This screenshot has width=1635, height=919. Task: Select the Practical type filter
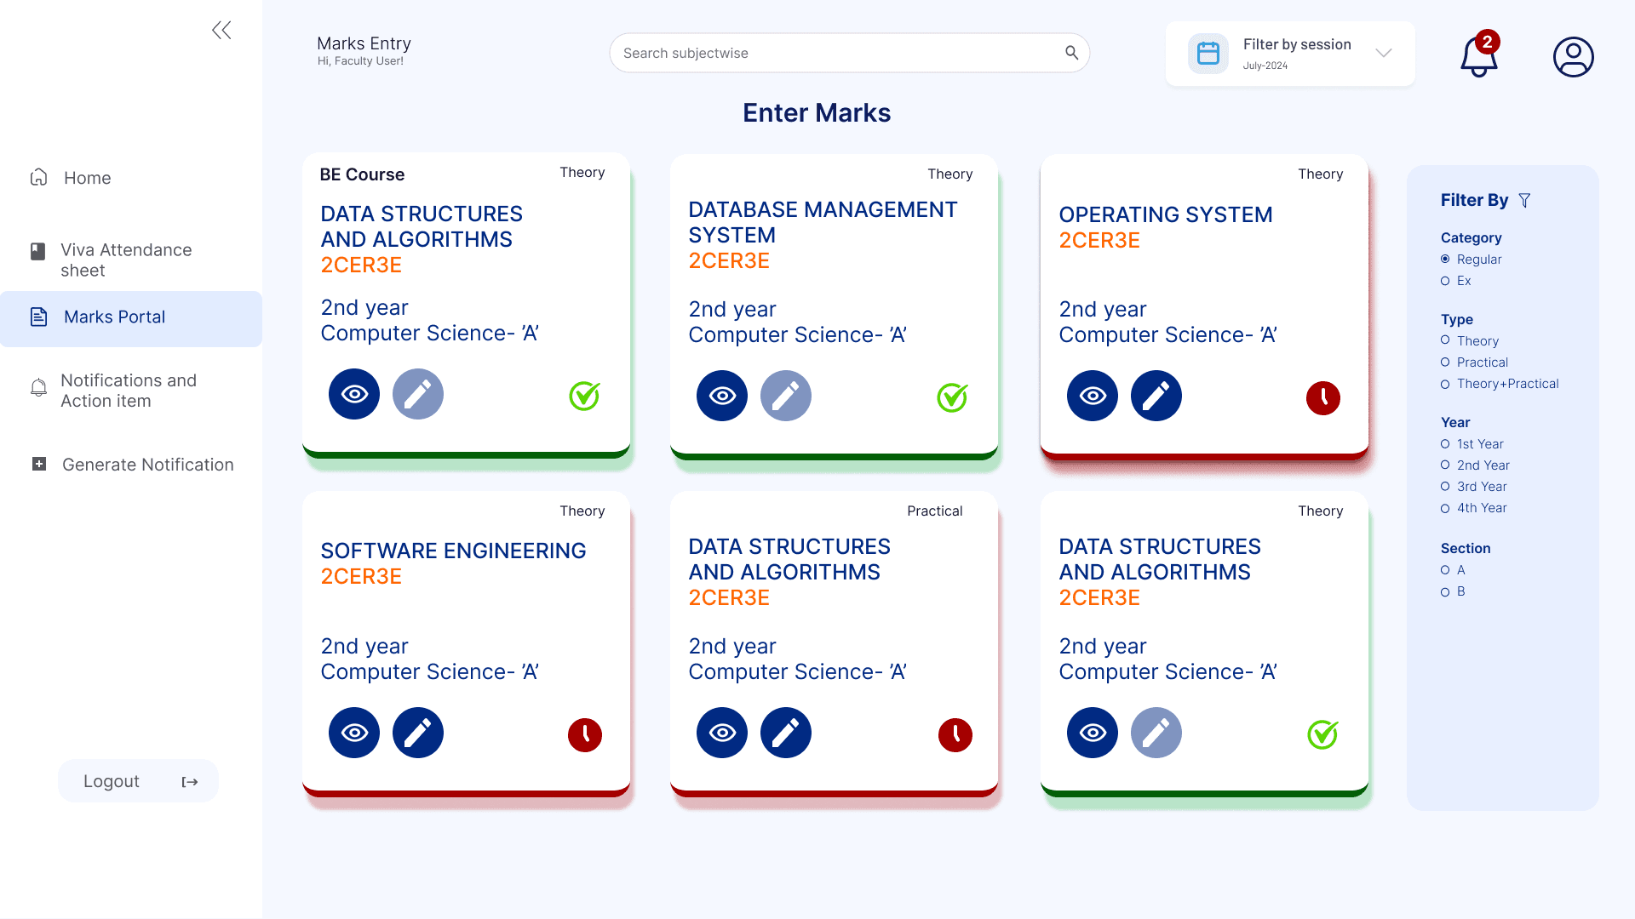pos(1445,362)
